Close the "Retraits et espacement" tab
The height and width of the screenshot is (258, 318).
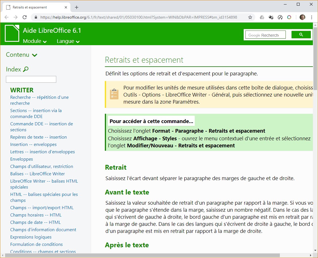point(66,7)
